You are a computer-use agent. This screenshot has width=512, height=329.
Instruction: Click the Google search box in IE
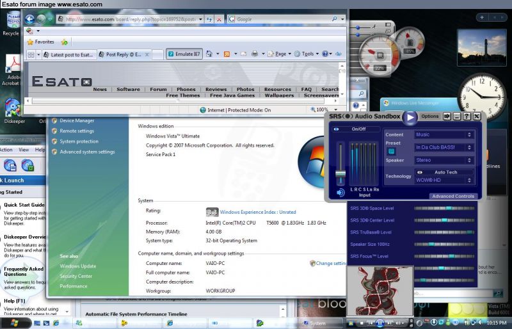[x=282, y=19]
